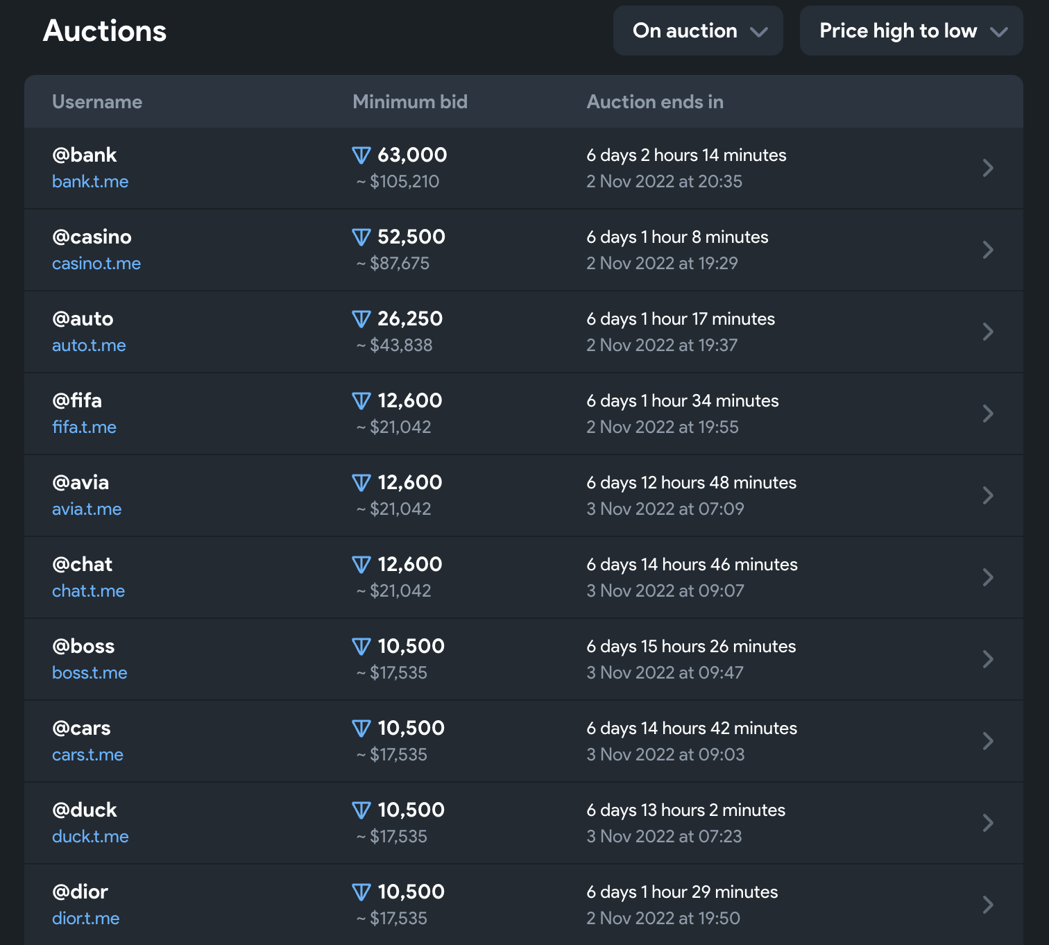The height and width of the screenshot is (945, 1049).
Task: Click the TON icon in the @dior row
Action: coord(361,892)
